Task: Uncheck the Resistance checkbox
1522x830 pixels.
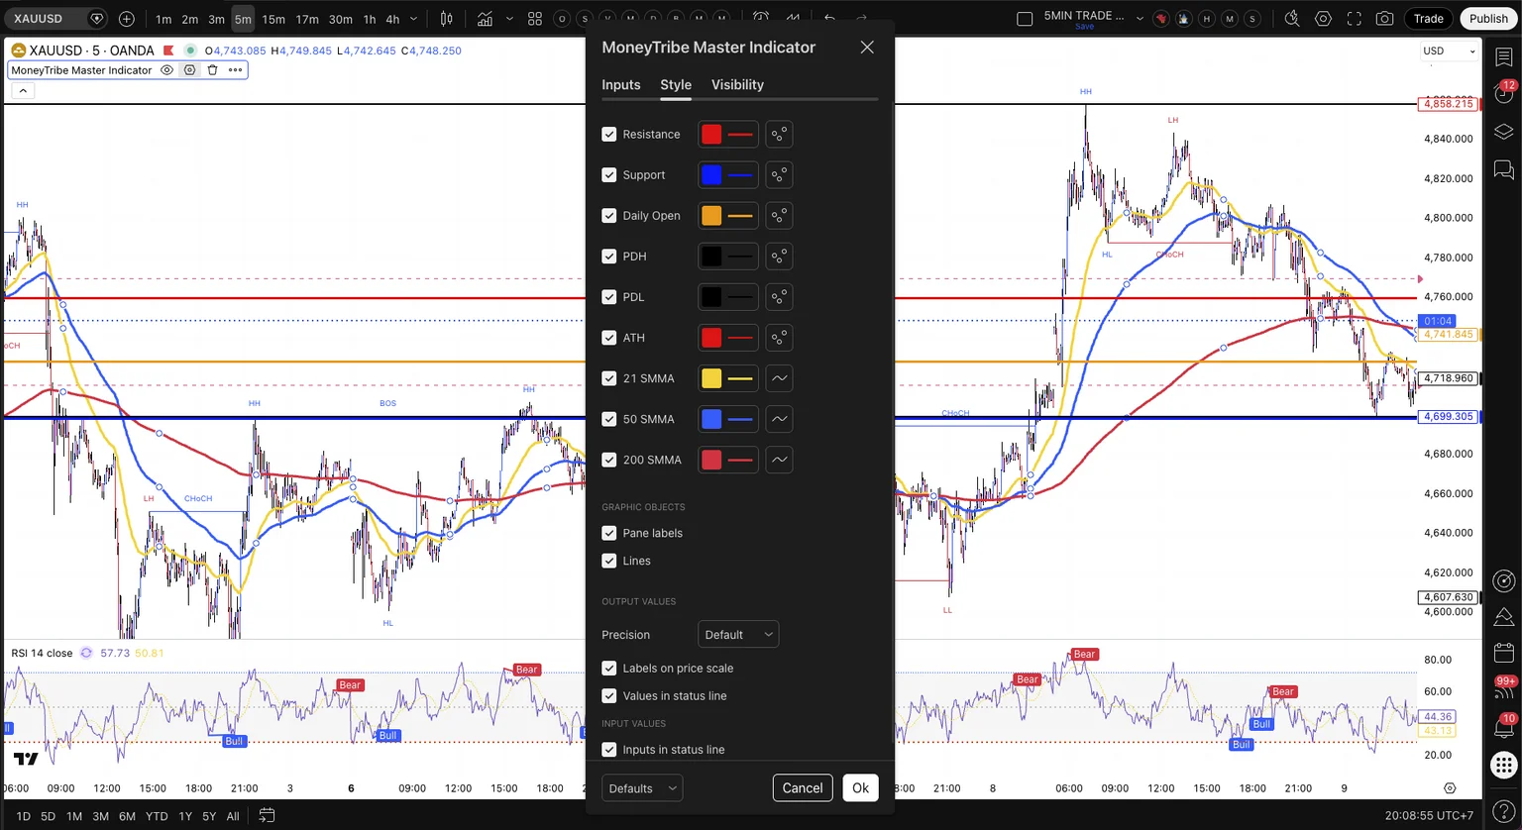Action: point(609,134)
